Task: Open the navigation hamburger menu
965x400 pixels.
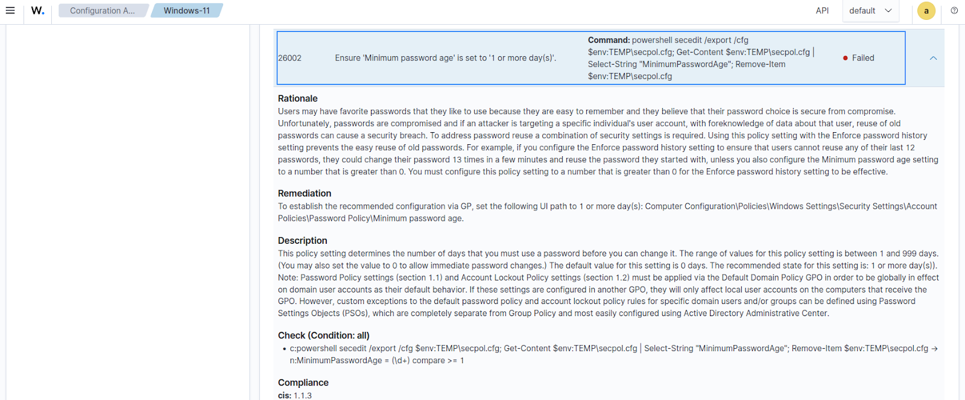Action: pos(10,10)
